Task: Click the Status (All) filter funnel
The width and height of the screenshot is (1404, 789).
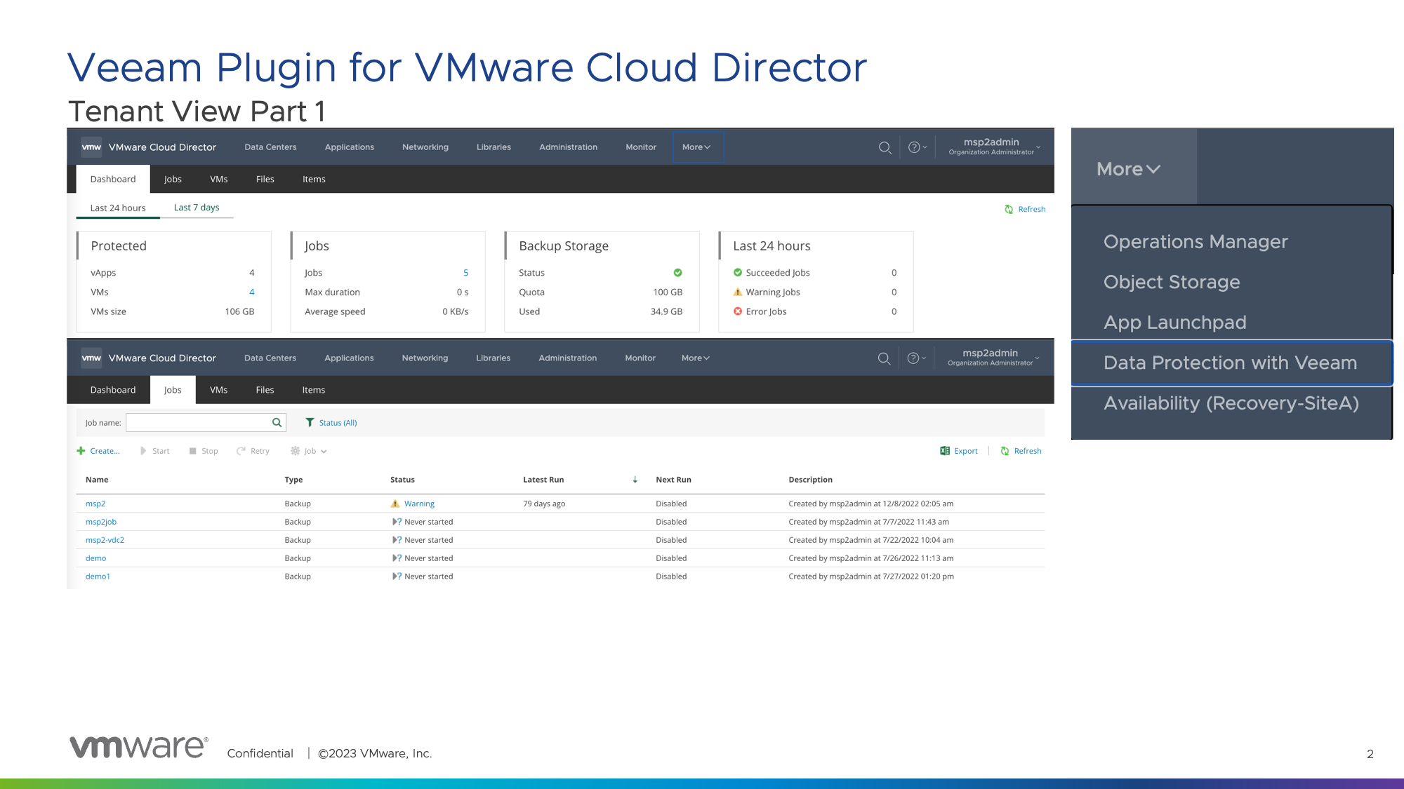Action: [310, 422]
